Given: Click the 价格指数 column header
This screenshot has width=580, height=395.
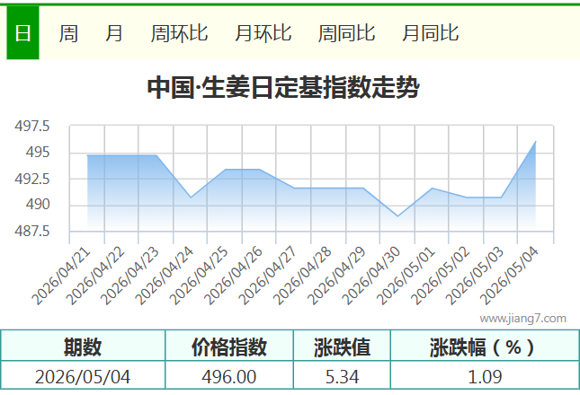Looking at the screenshot, I should coord(229,347).
